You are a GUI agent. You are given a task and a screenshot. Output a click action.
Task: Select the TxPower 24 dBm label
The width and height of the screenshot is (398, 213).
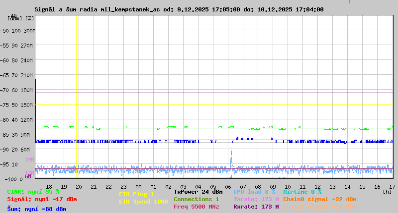point(198,192)
